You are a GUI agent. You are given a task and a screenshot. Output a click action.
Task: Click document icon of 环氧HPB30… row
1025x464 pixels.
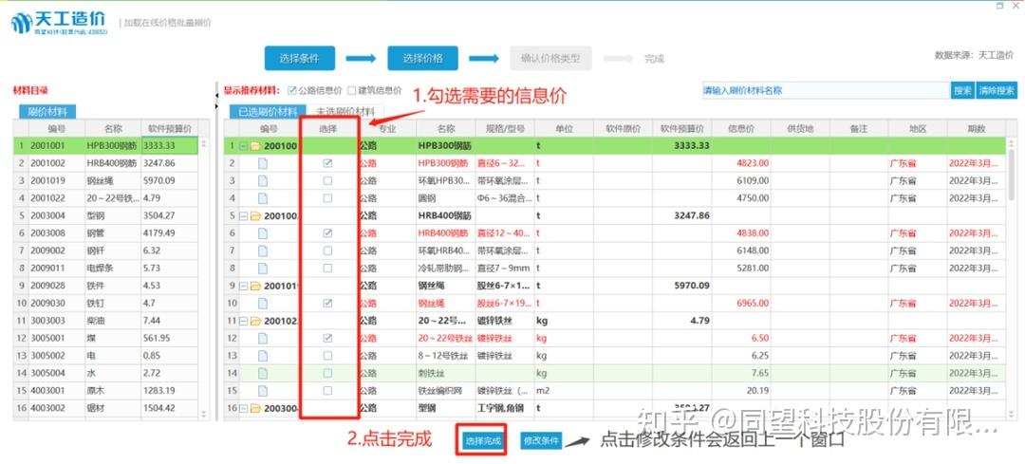coord(263,180)
